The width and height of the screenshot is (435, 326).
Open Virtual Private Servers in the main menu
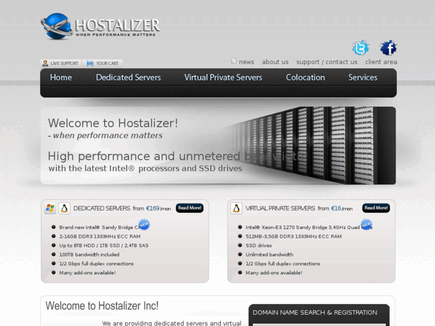pyautogui.click(x=223, y=77)
